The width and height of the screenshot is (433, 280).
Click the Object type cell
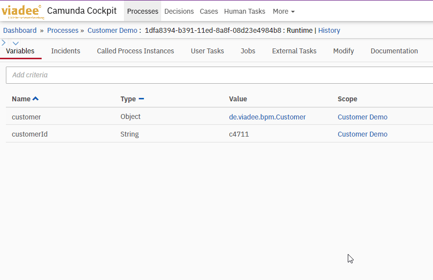coord(130,117)
